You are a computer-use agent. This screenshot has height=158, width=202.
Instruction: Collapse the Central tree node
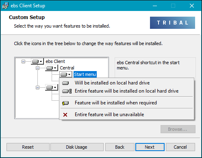[x=37, y=68]
